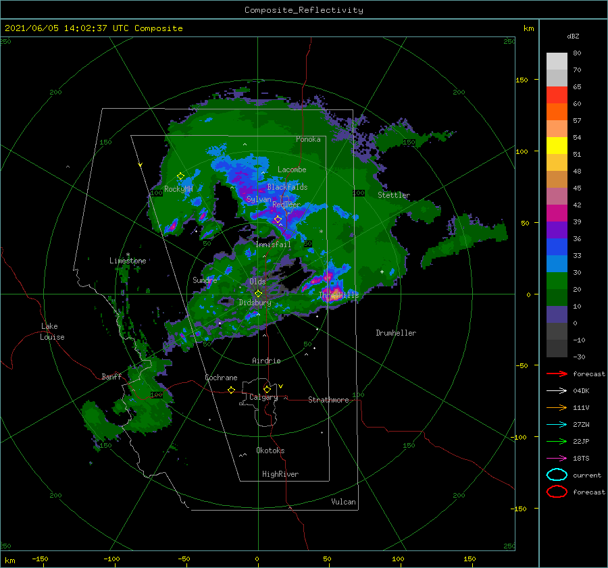Select the yellow diamond marker near RockyMH

[180, 176]
